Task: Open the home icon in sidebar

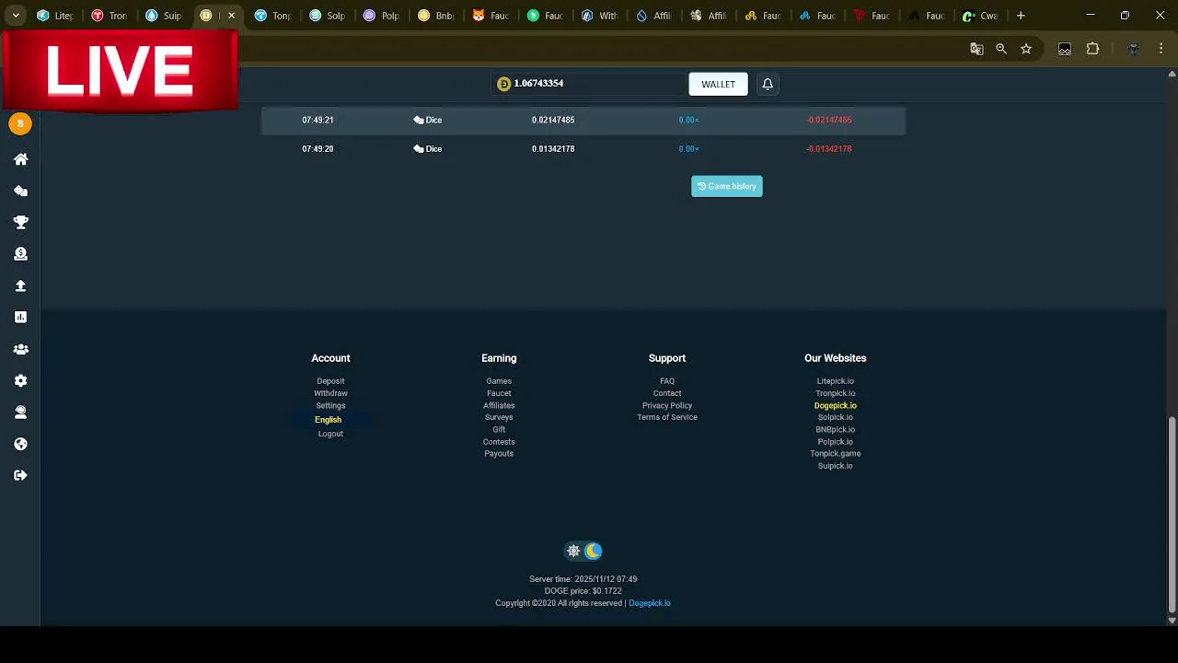Action: point(20,159)
